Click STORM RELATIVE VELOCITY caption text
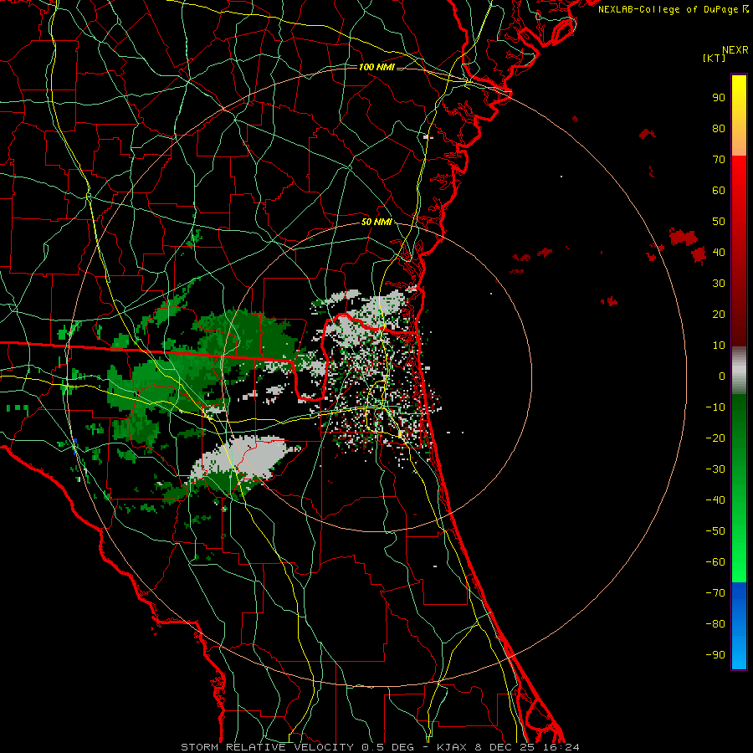753x753 pixels. (267, 747)
